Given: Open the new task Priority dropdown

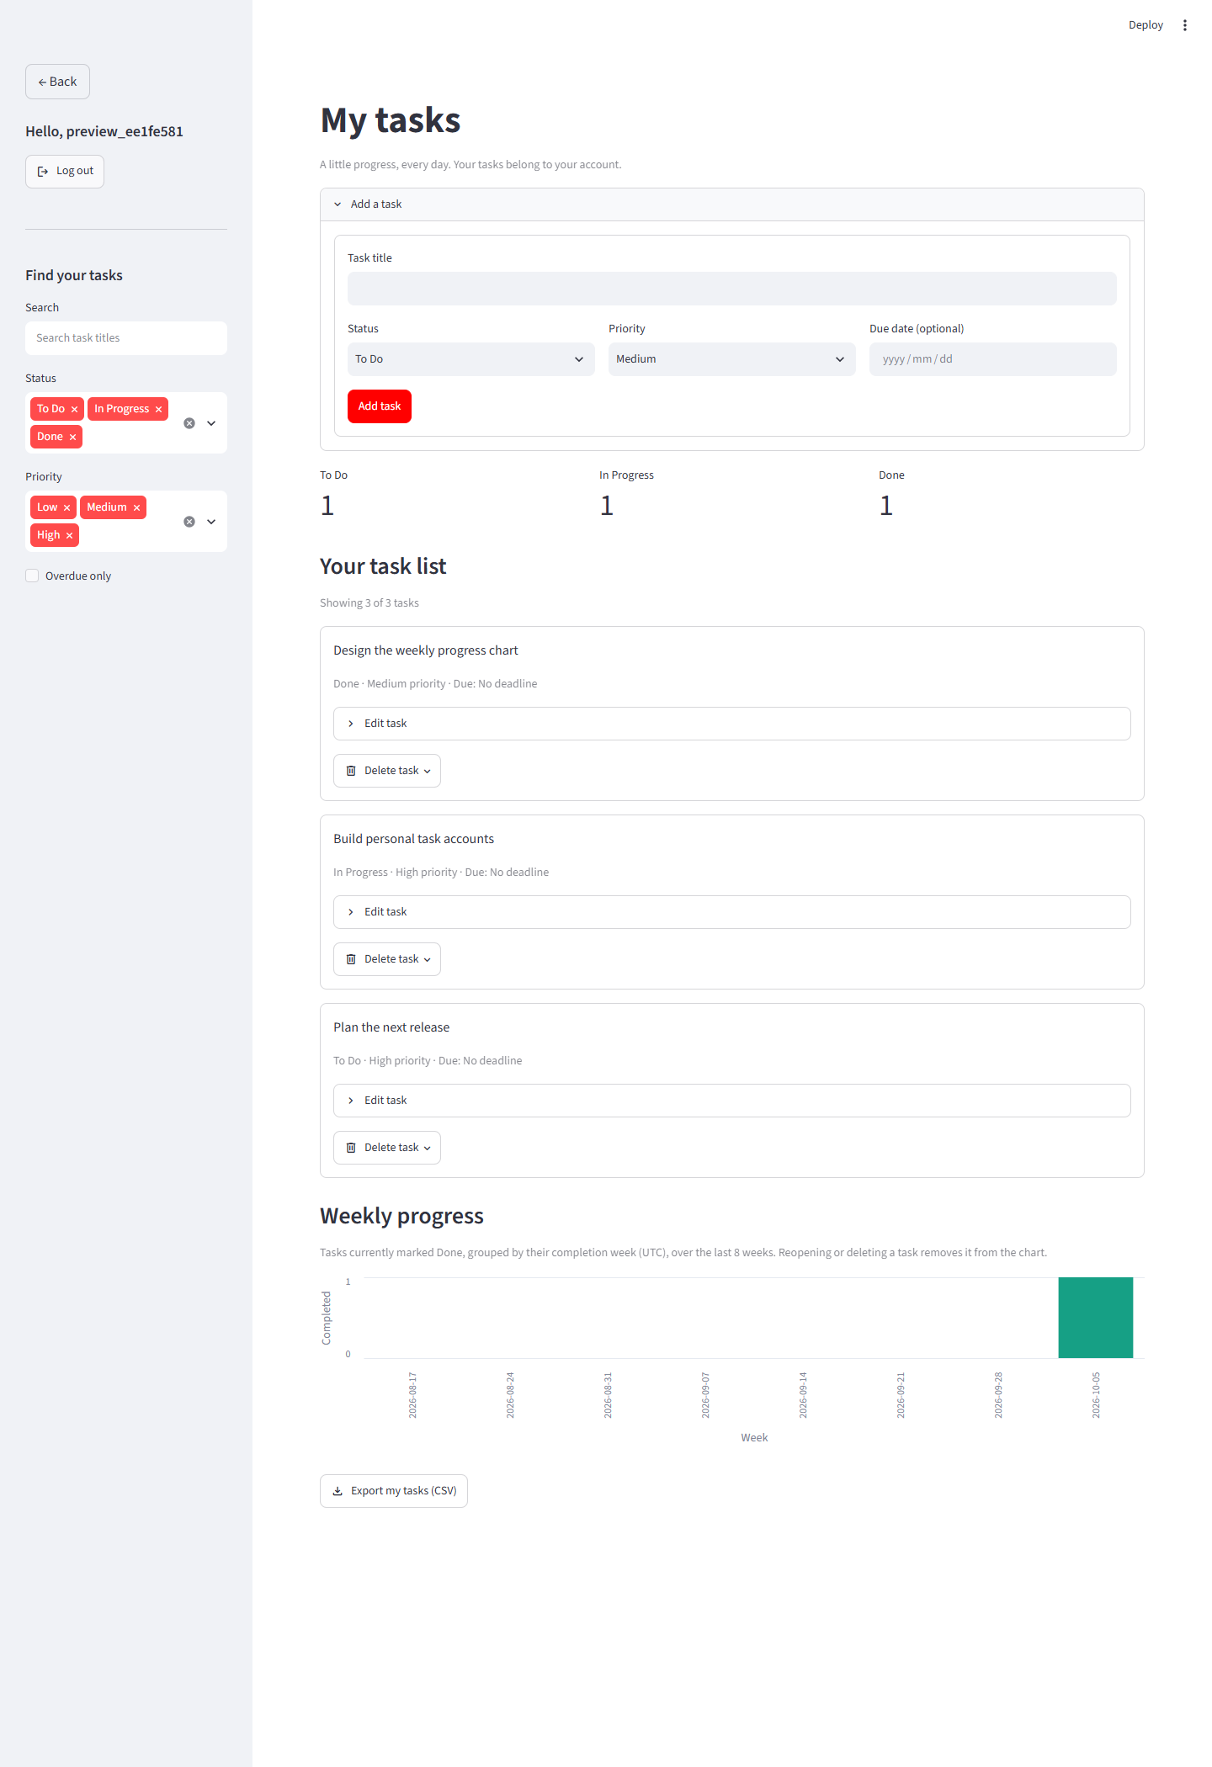Looking at the screenshot, I should 731,359.
